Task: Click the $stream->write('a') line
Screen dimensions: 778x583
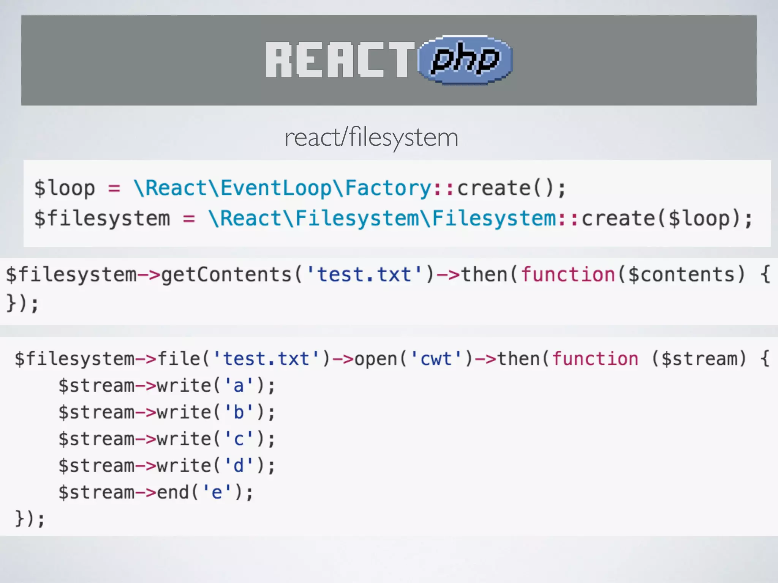Action: click(166, 386)
